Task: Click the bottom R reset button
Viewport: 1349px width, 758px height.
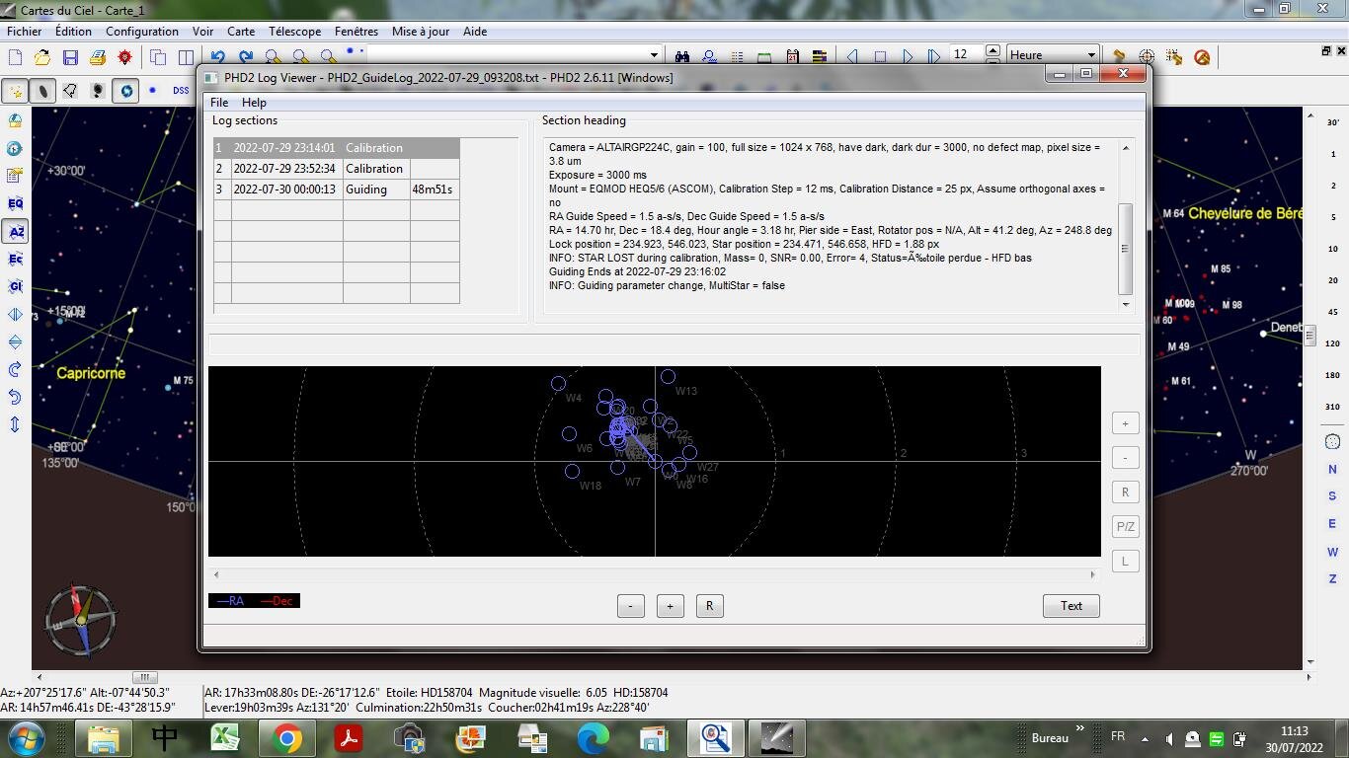Action: click(709, 606)
